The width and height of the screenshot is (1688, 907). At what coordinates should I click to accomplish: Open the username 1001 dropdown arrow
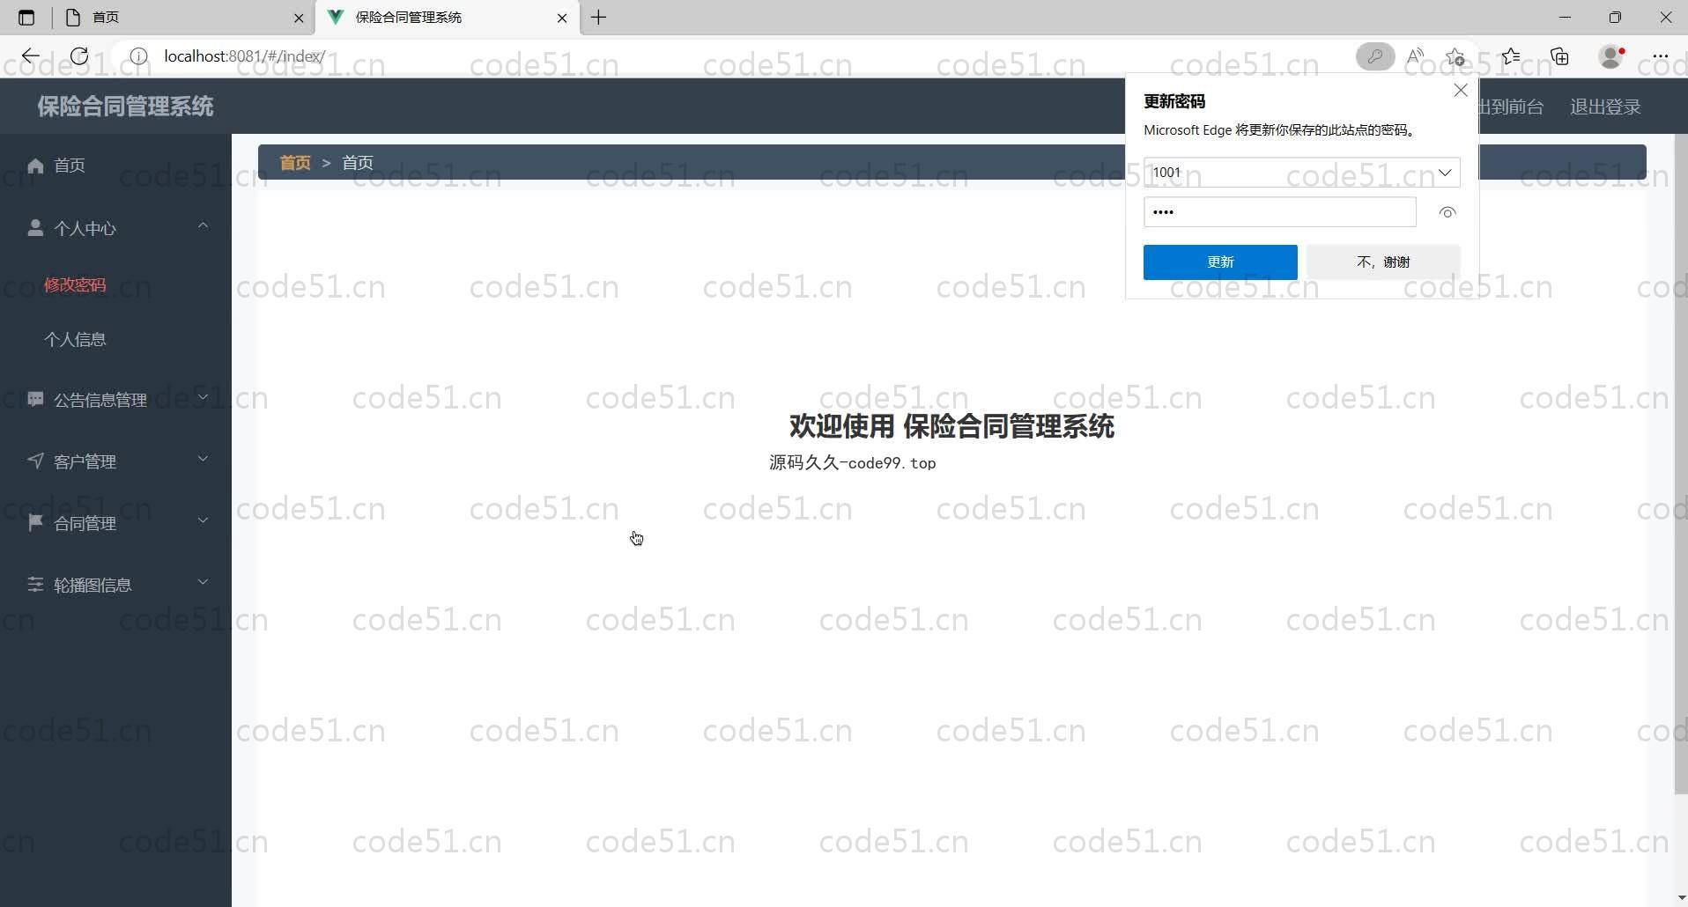[x=1445, y=173]
